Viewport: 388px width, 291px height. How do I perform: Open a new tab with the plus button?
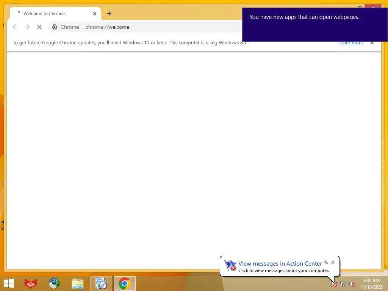109,14
